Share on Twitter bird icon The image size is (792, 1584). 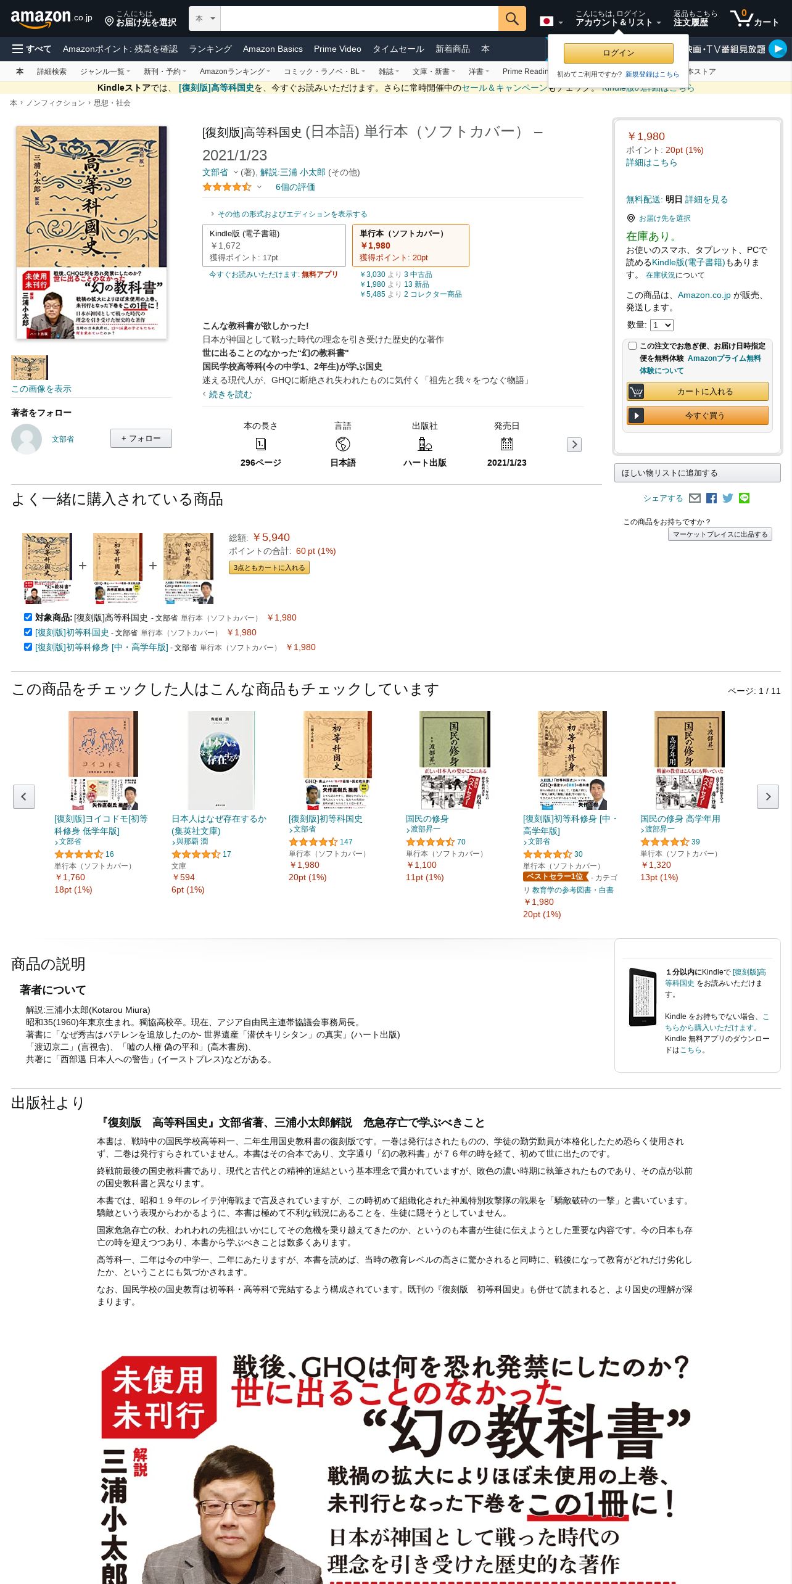pos(728,498)
